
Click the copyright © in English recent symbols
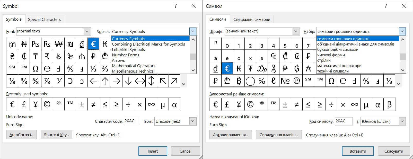tap(47, 104)
